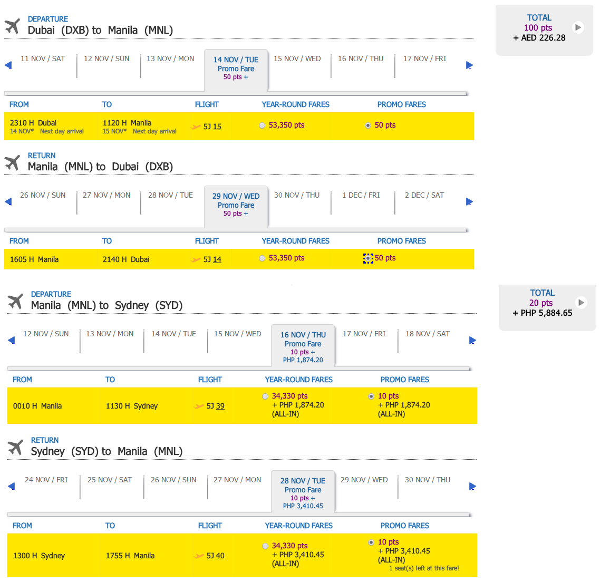The image size is (600, 583).
Task: Select the 10 pts promo fare for flight 5J 40
Action: click(371, 542)
